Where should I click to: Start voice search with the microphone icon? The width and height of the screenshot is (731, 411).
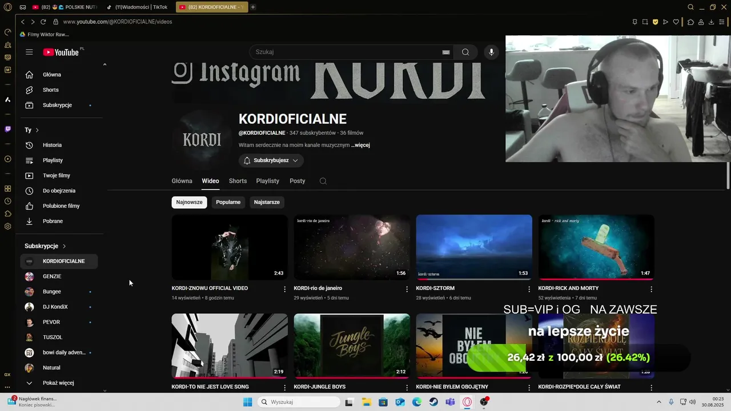491,52
